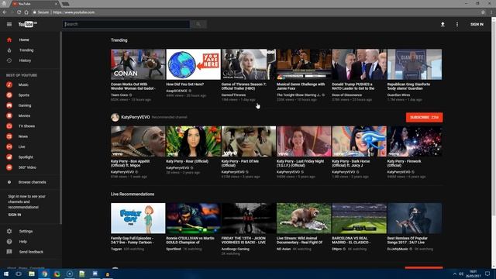Viewport: 496px width, 279px height.
Task: Click the Gaming channel icon
Action: click(x=9, y=105)
